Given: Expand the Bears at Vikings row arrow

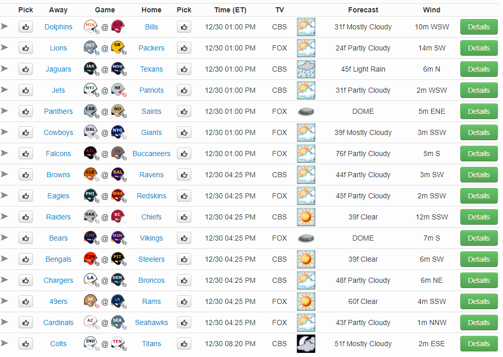Looking at the screenshot, I should tap(4, 237).
